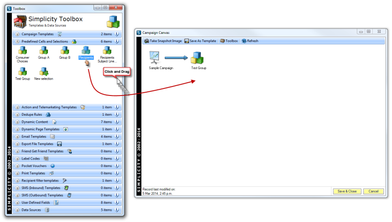This screenshot has width=392, height=222.
Task: Click the Recipients Subject Line cell icon
Action: pos(107,50)
